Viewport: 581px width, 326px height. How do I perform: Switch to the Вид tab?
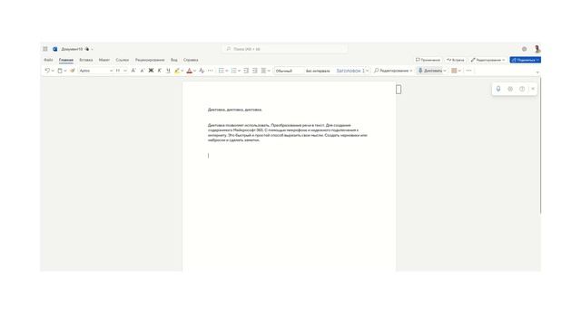click(174, 60)
